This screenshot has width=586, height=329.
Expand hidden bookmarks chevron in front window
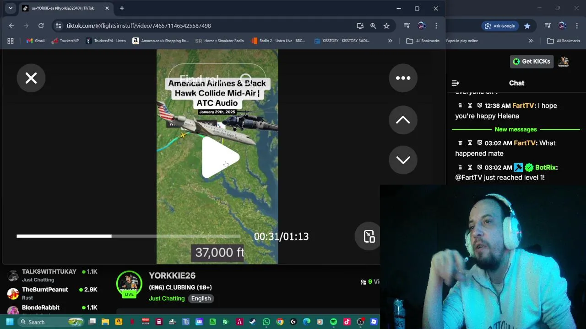pyautogui.click(x=390, y=41)
